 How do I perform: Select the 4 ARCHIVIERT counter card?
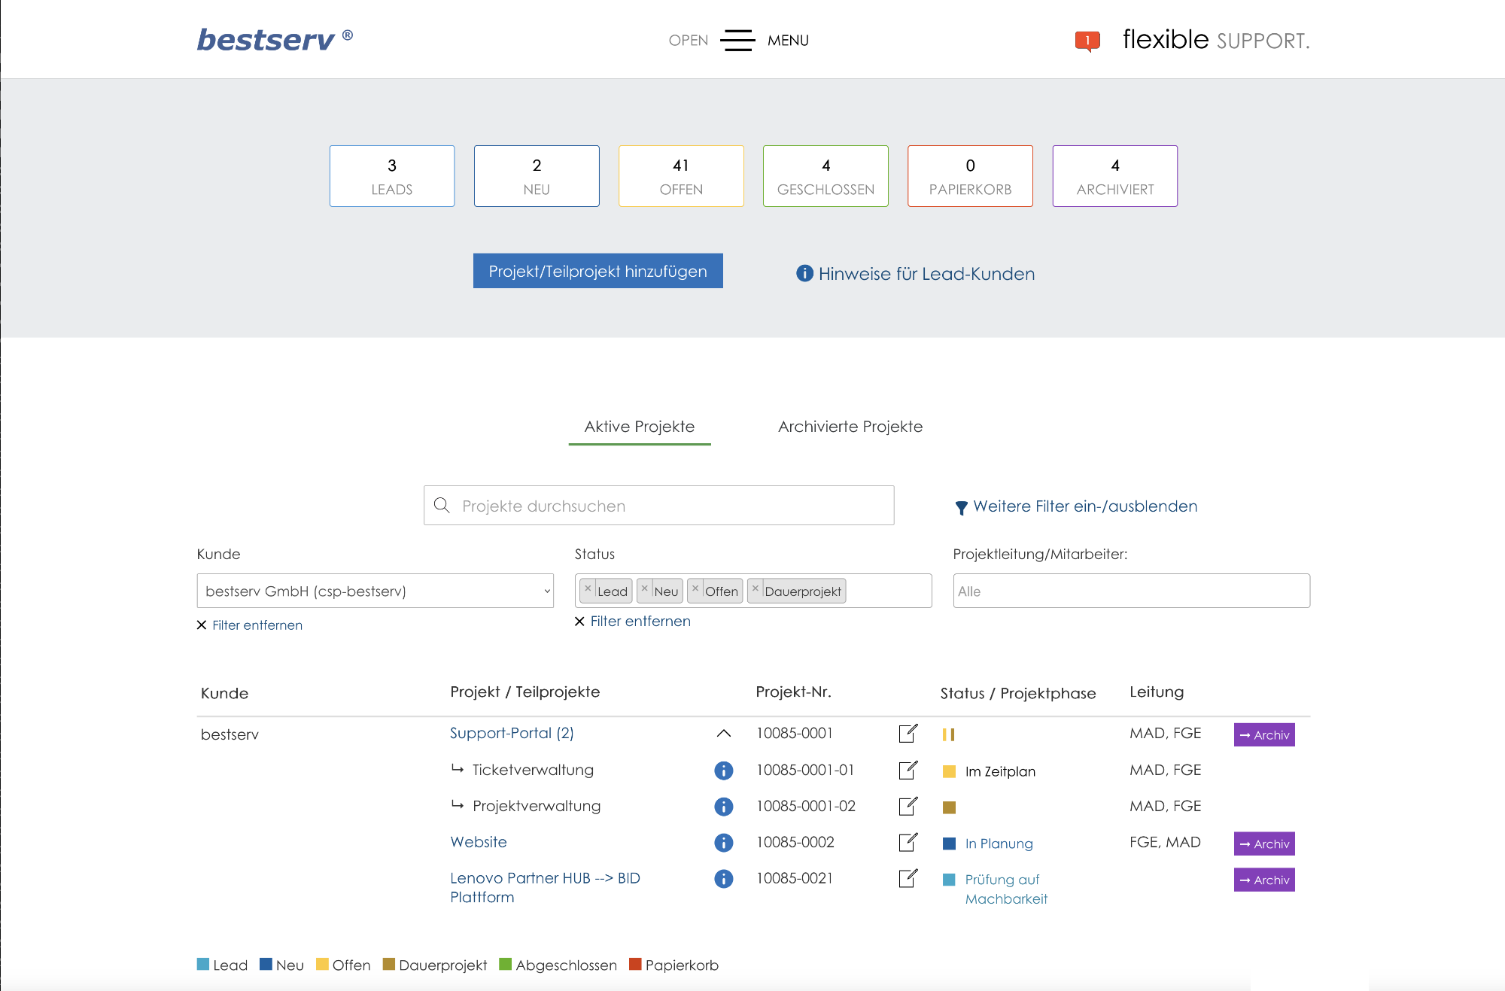pyautogui.click(x=1115, y=176)
